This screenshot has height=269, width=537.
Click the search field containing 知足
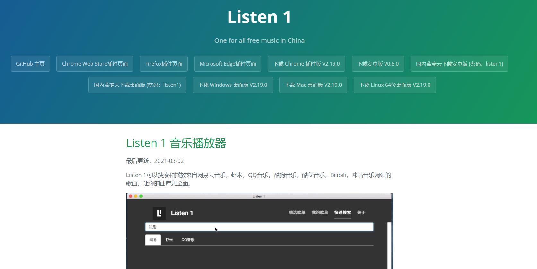click(259, 227)
